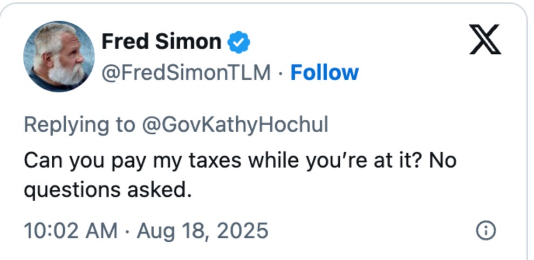Click blank space between verified badge and X logo
534x260 pixels.
point(356,42)
